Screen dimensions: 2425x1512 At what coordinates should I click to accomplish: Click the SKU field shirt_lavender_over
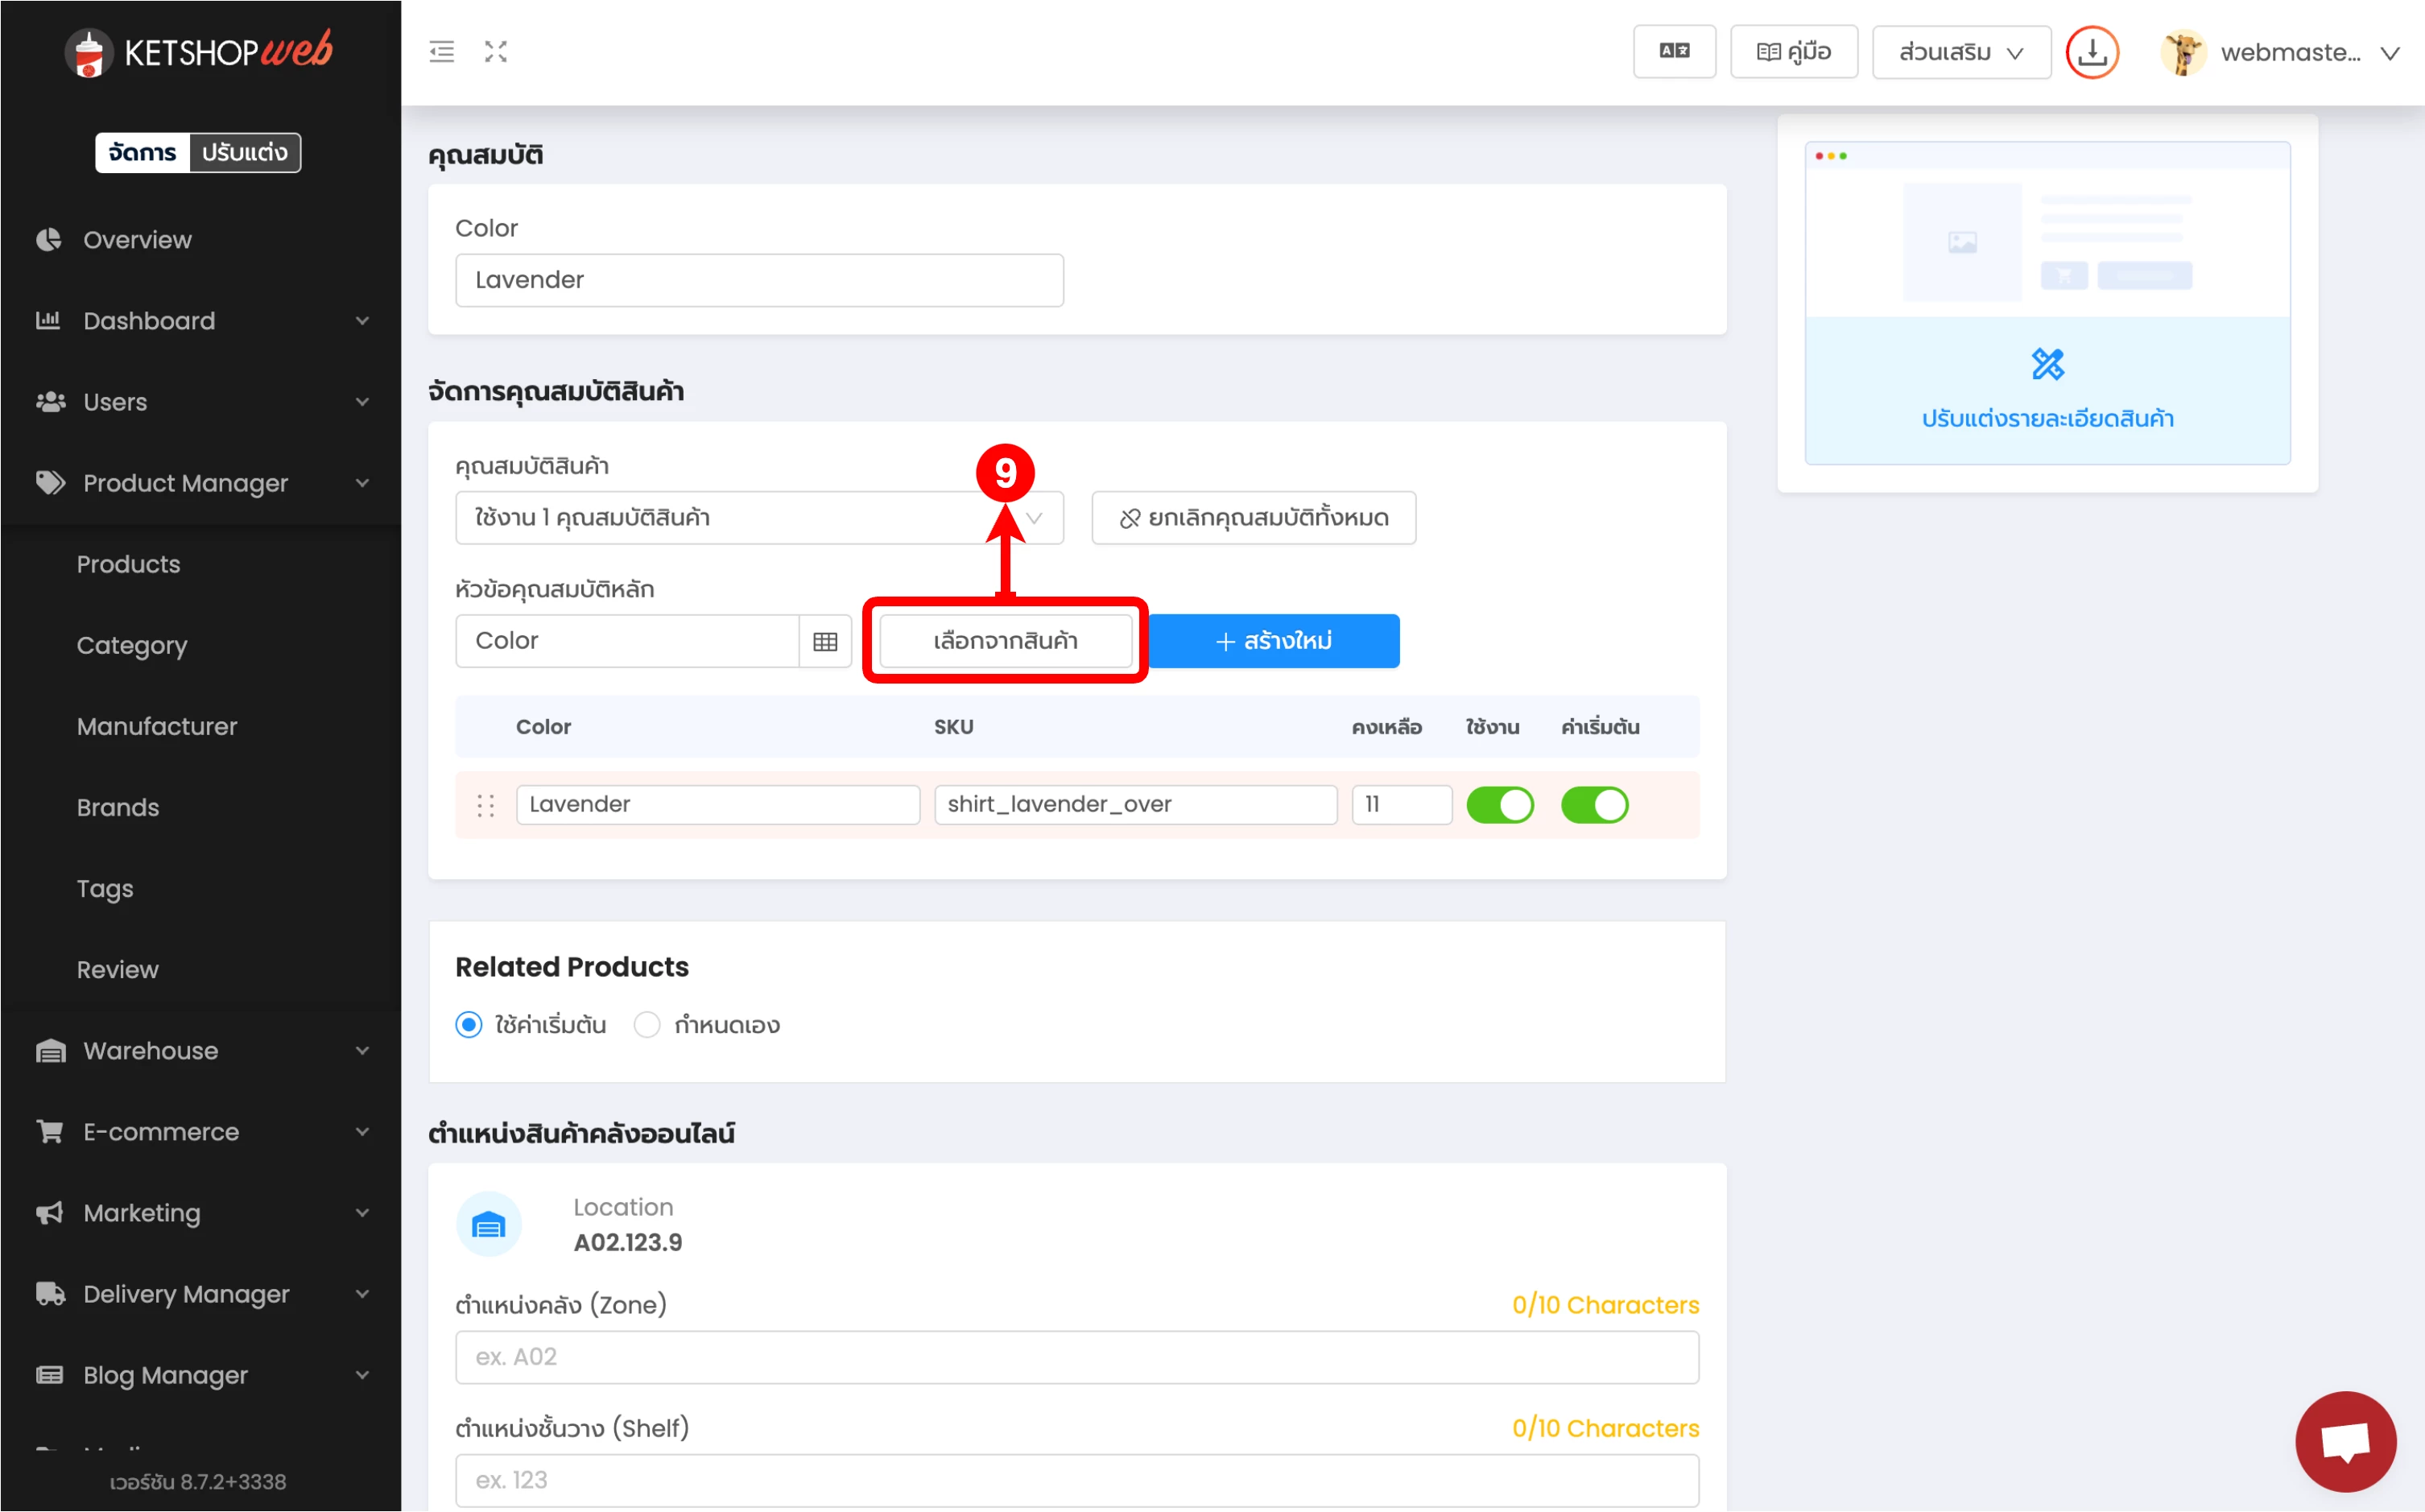(x=1135, y=806)
